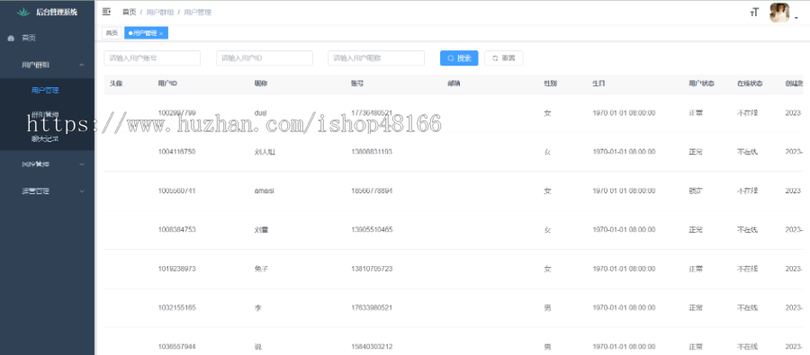This screenshot has width=810, height=355.
Task: Click the font size (тT) icon
Action: click(x=754, y=13)
